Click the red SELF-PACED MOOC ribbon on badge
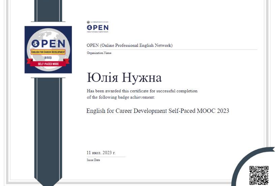The height and width of the screenshot is (186, 279). (48, 63)
